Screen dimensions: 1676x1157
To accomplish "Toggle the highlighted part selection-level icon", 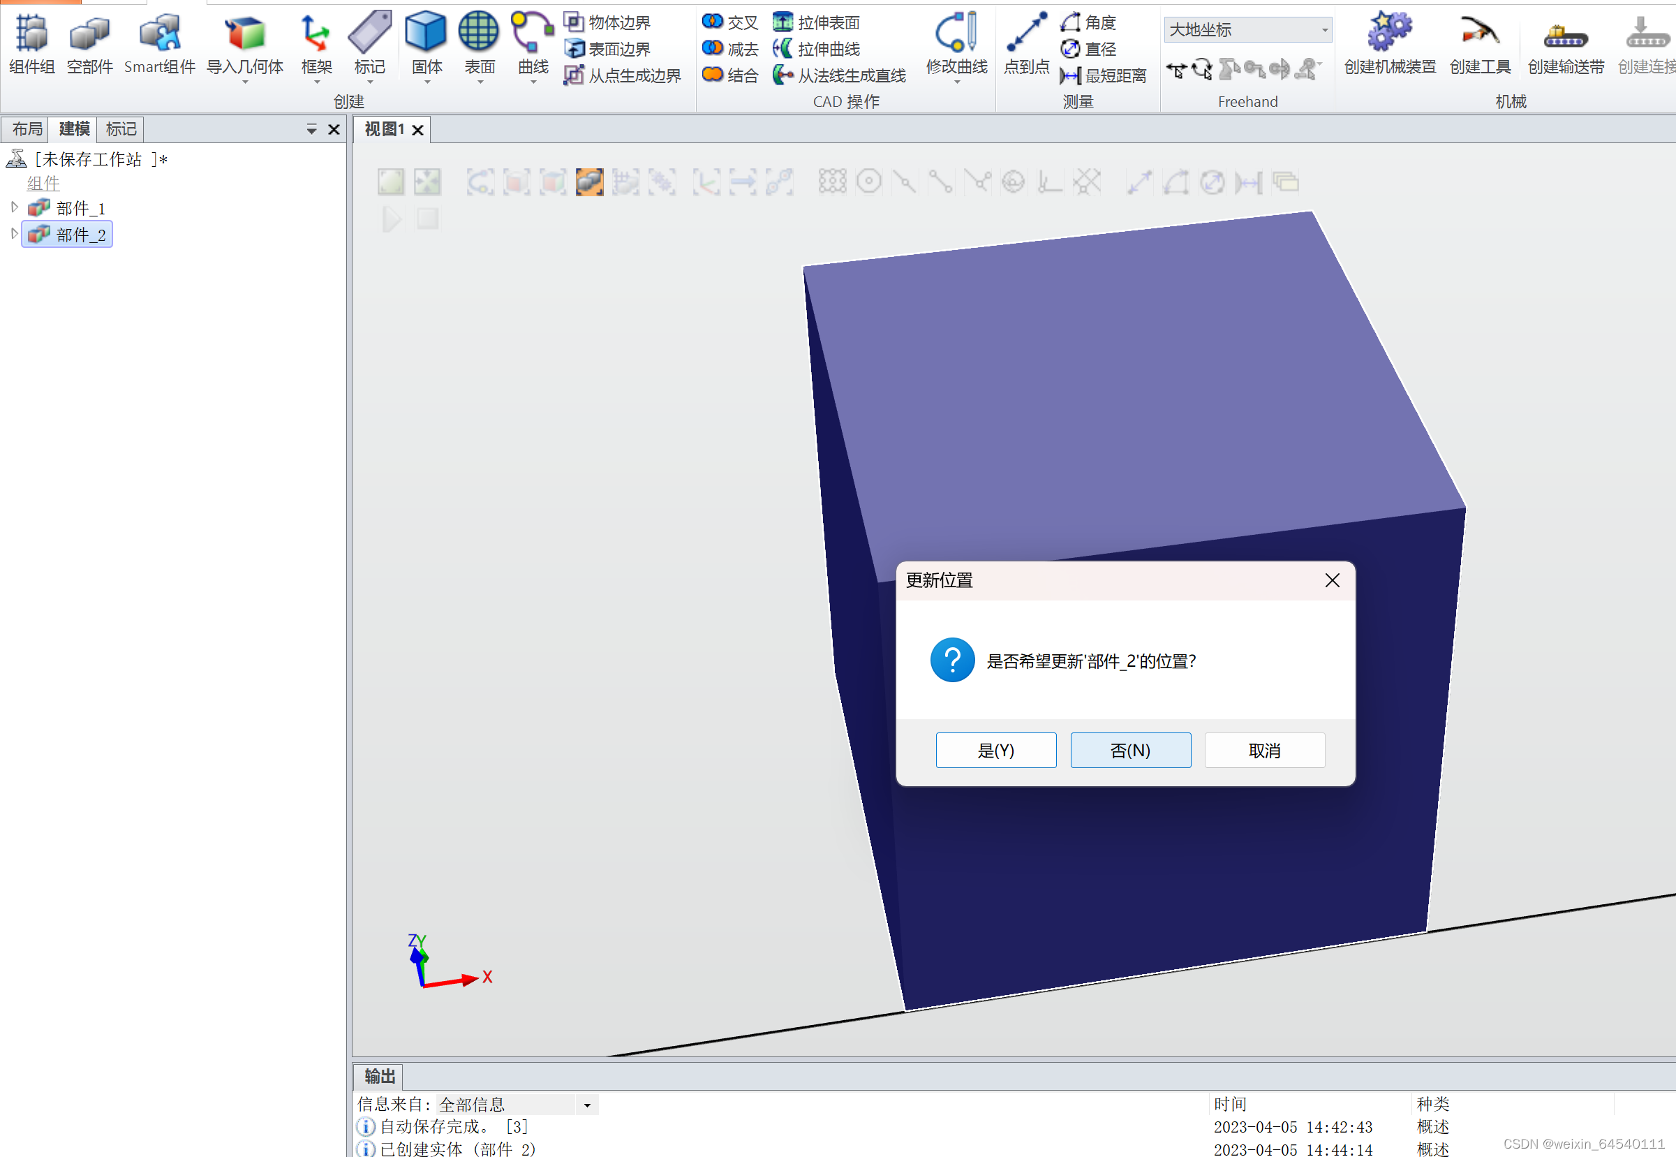I will pyautogui.click(x=589, y=182).
